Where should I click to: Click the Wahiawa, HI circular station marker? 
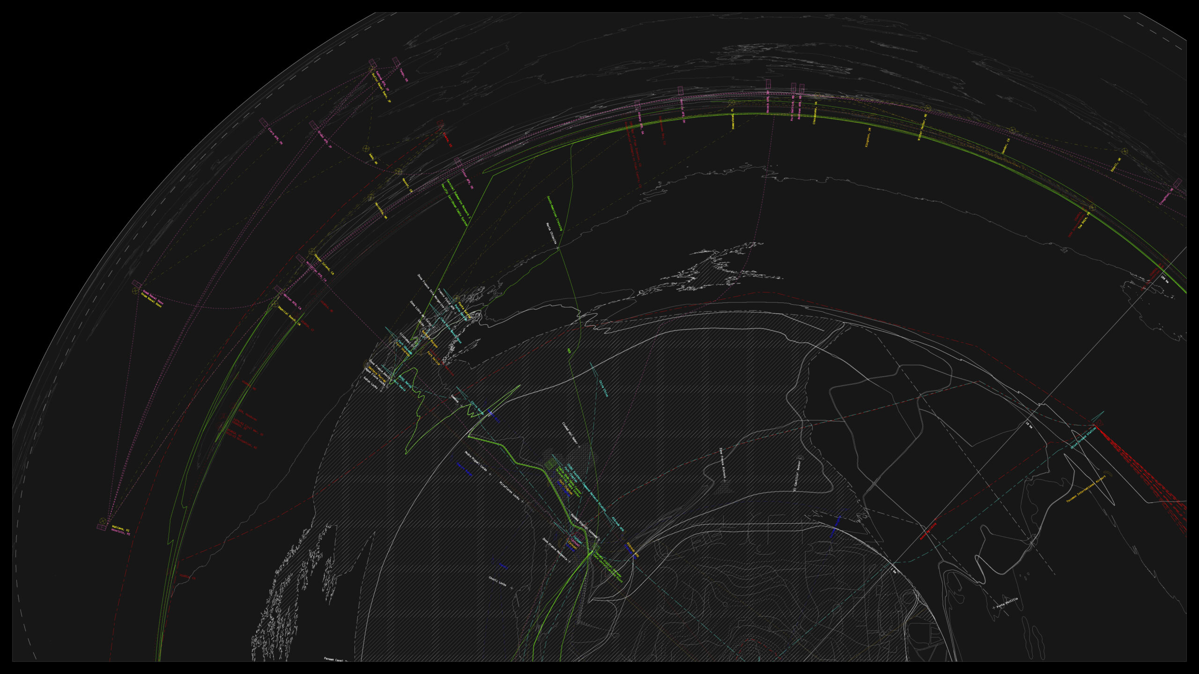click(103, 521)
